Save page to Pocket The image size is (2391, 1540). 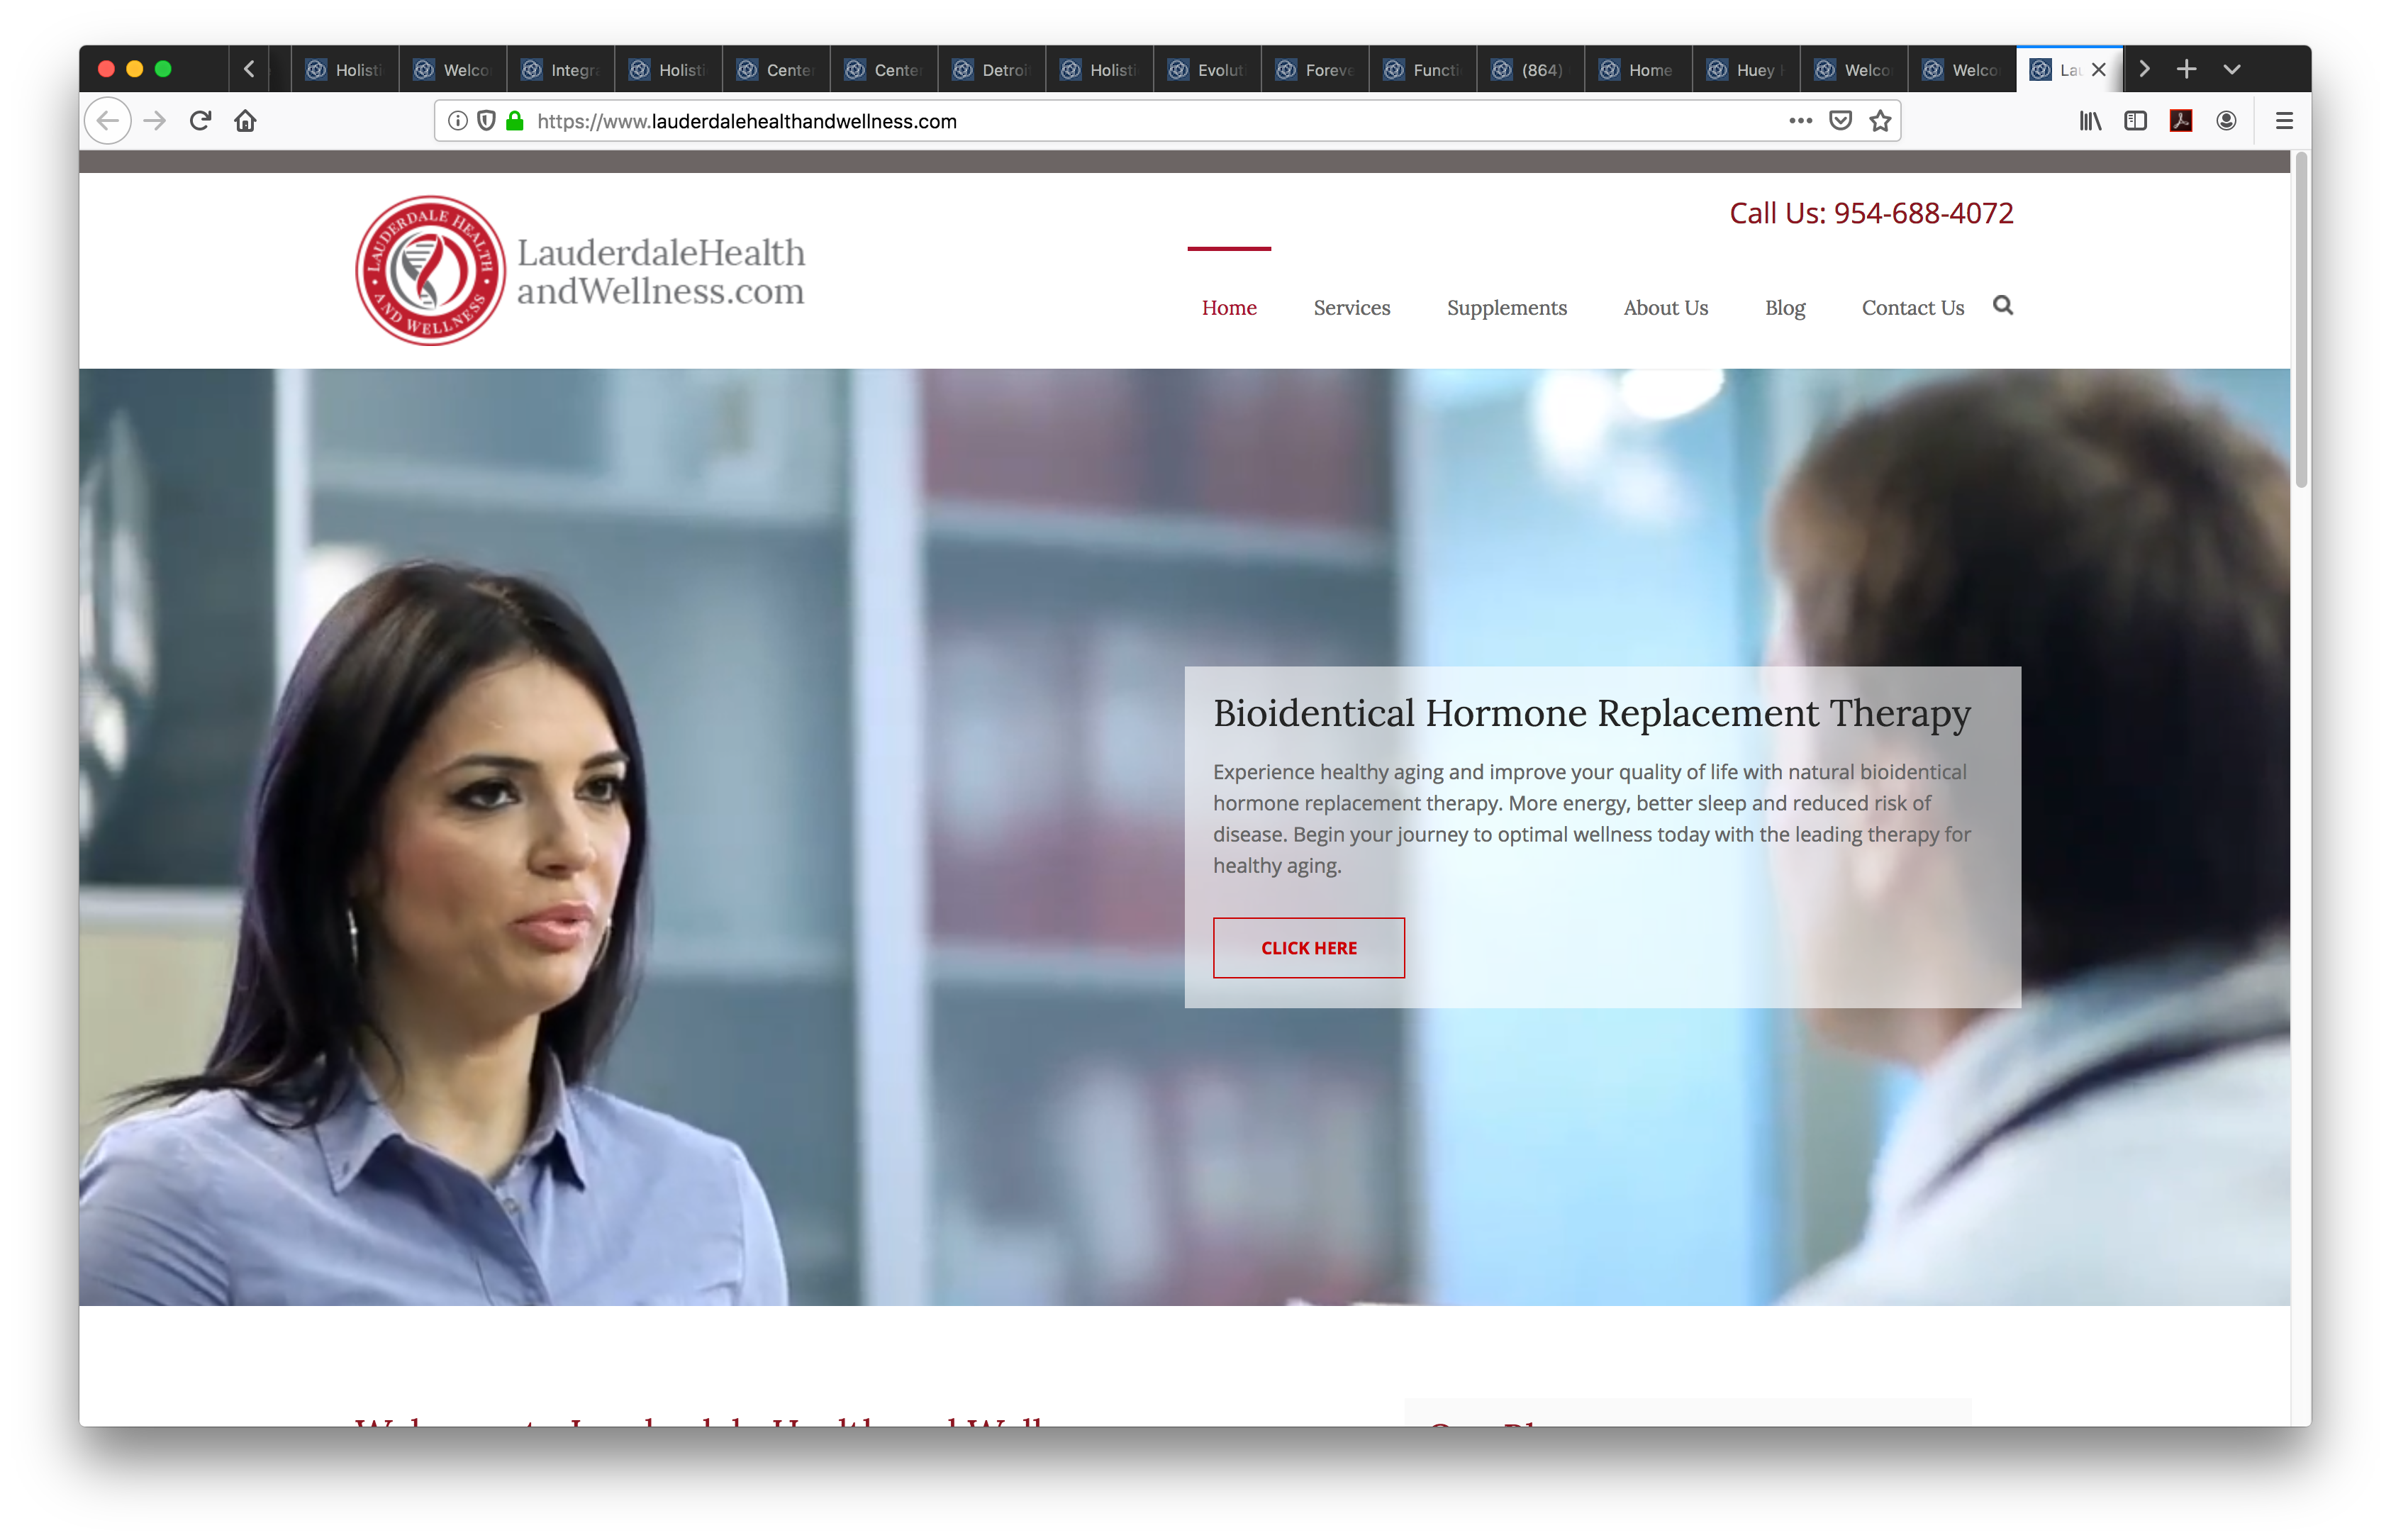tap(1840, 121)
